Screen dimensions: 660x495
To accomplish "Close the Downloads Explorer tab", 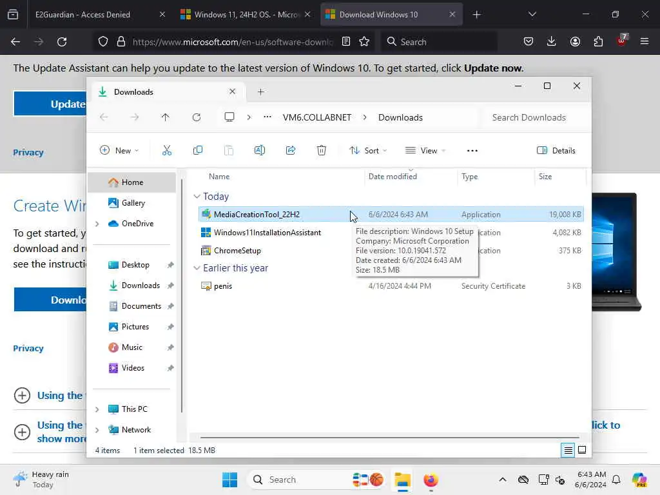I will click(x=232, y=92).
